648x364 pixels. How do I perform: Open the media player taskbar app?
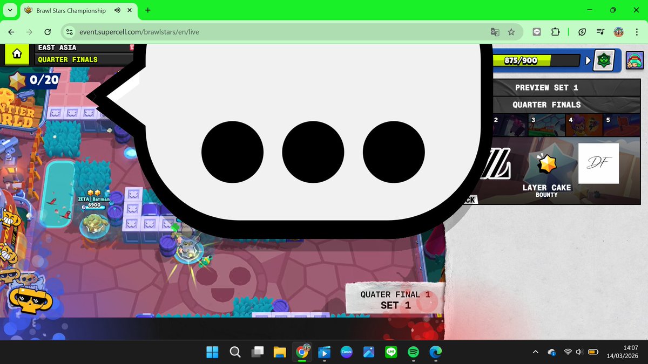click(x=324, y=352)
